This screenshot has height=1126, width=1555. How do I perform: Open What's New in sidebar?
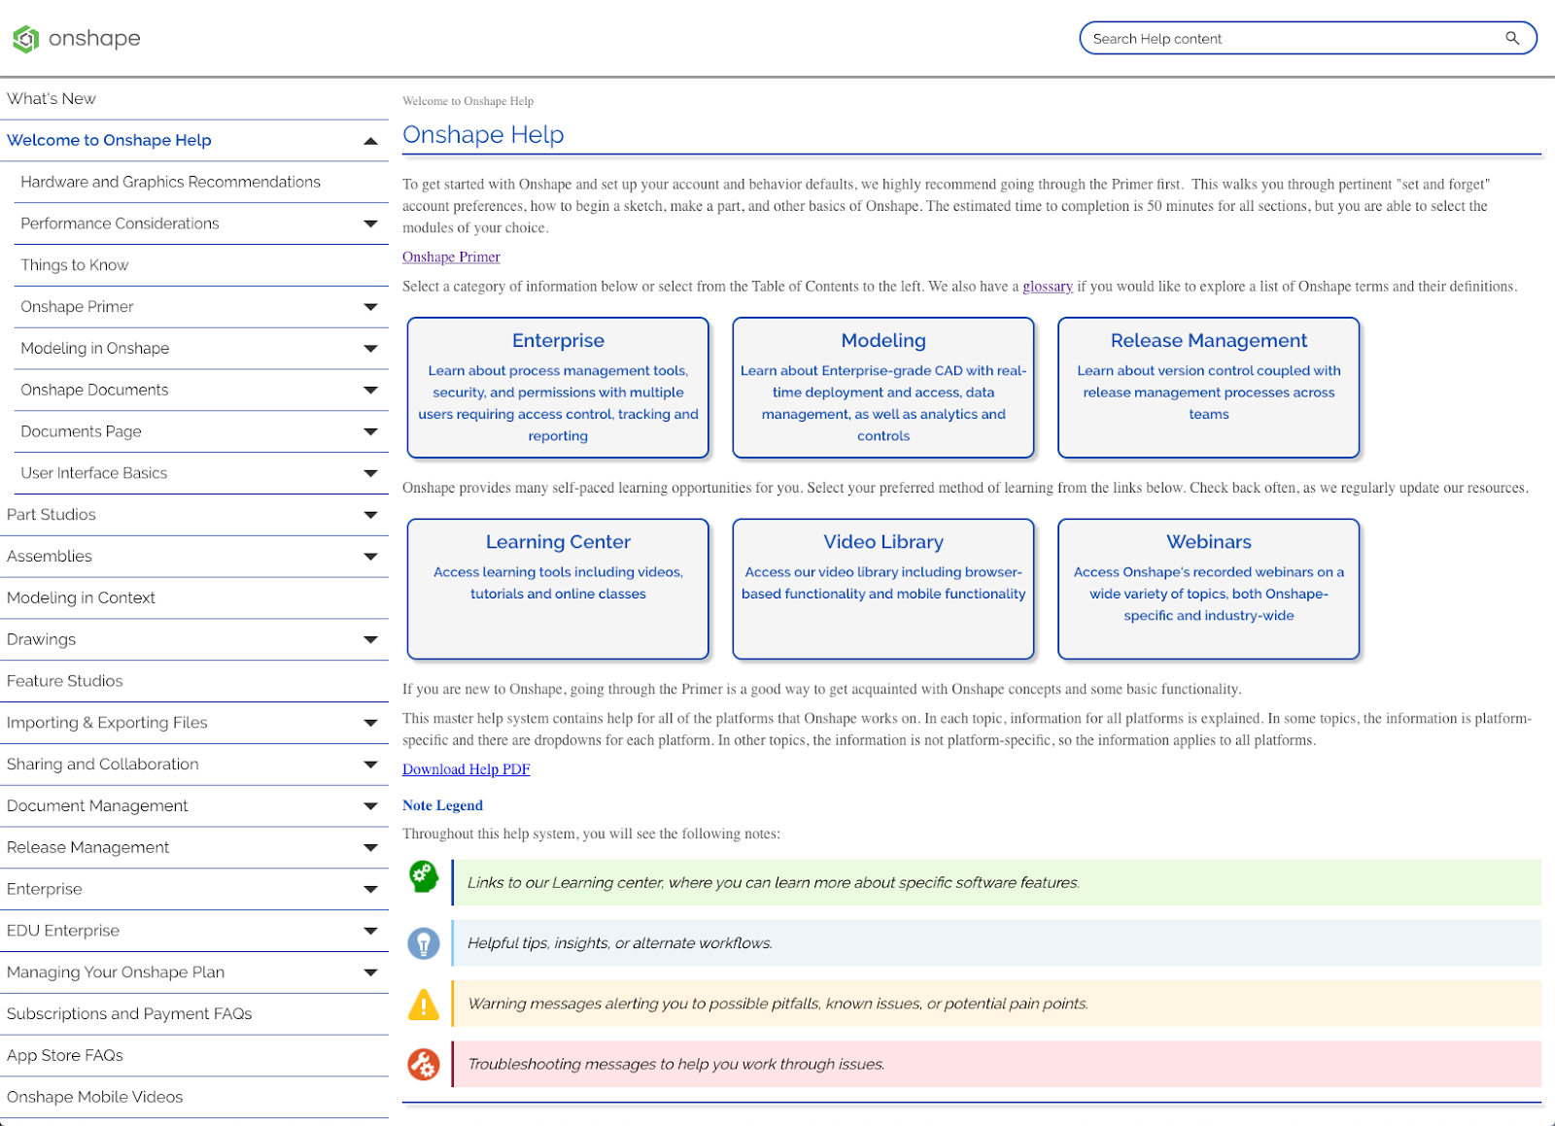(52, 99)
